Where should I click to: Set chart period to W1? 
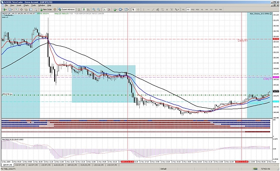[216, 9]
